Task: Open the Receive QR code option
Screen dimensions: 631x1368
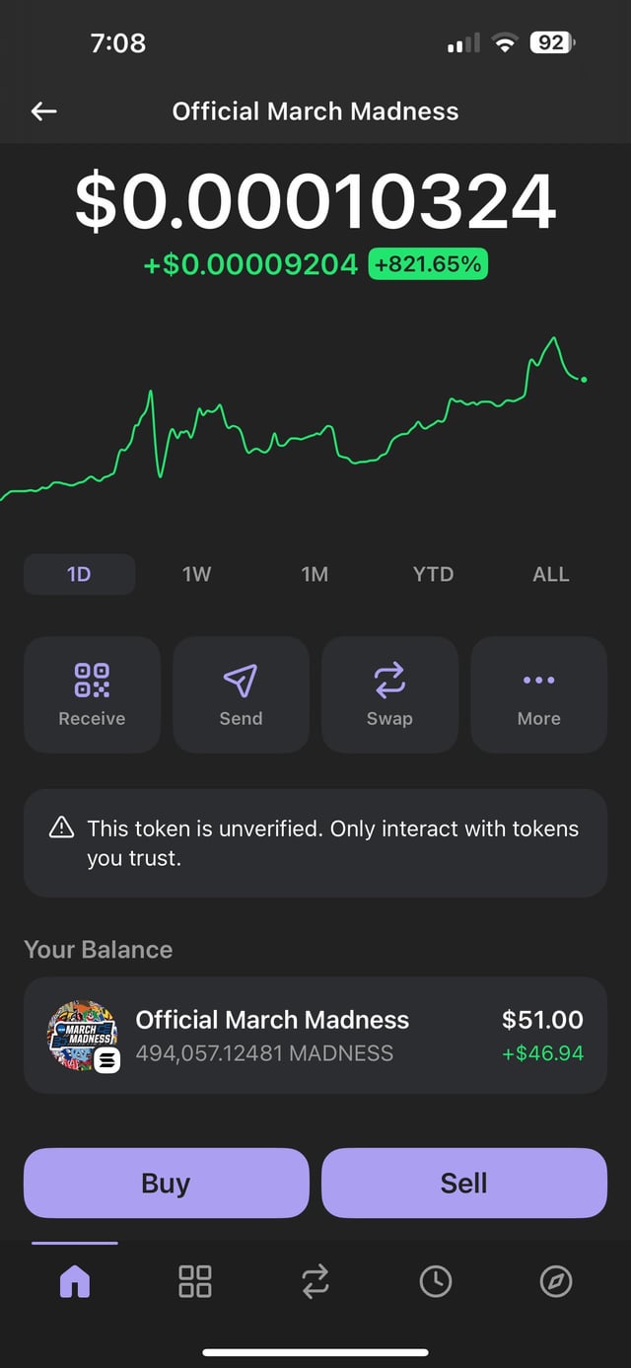Action: (x=92, y=693)
